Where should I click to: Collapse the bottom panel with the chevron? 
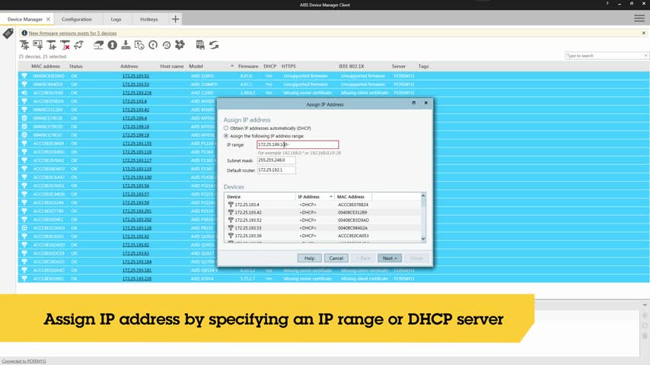tap(645, 305)
